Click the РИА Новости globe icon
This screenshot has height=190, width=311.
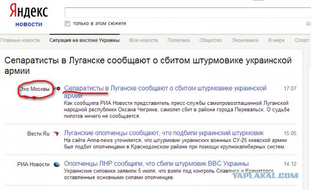57,164
